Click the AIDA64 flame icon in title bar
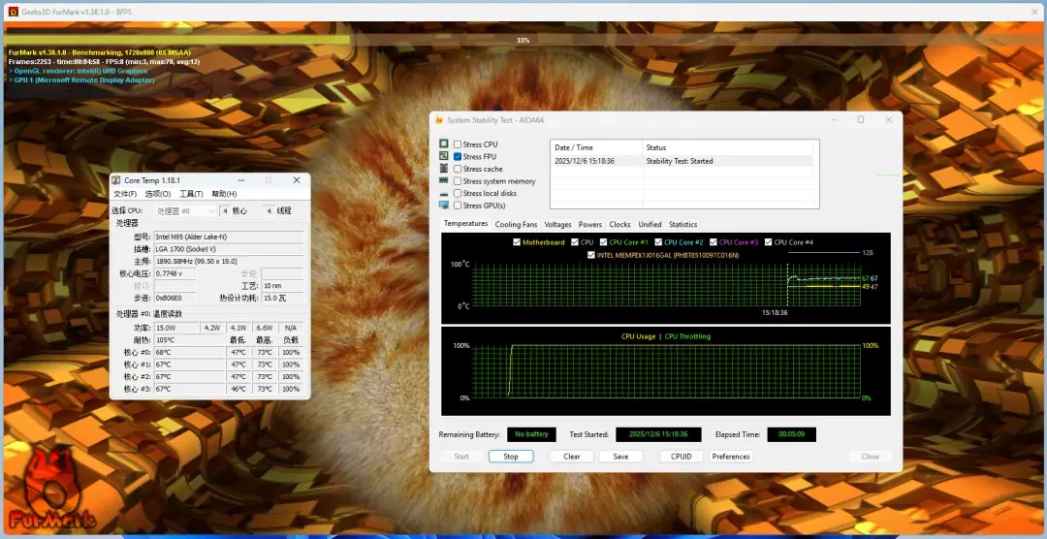Viewport: 1047px width, 539px height. coord(439,120)
